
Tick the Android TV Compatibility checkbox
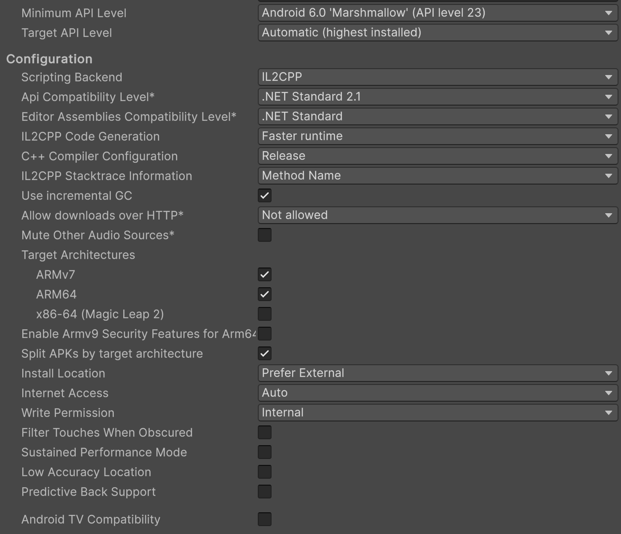[265, 519]
